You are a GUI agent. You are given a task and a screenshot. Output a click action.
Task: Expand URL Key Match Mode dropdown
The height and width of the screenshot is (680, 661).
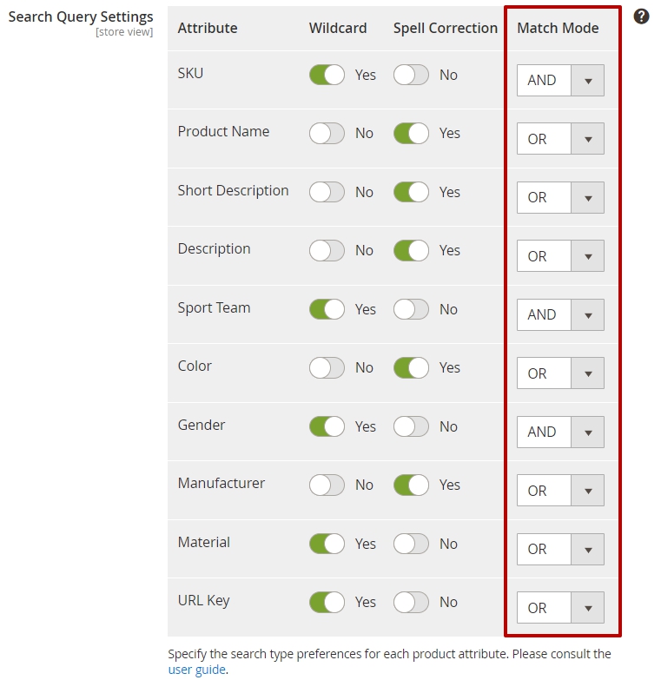coord(560,608)
